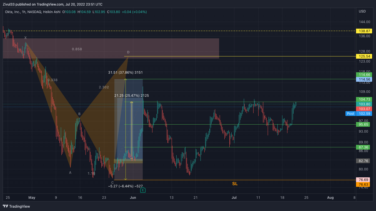Click the green 87.36 price label

tap(363, 147)
